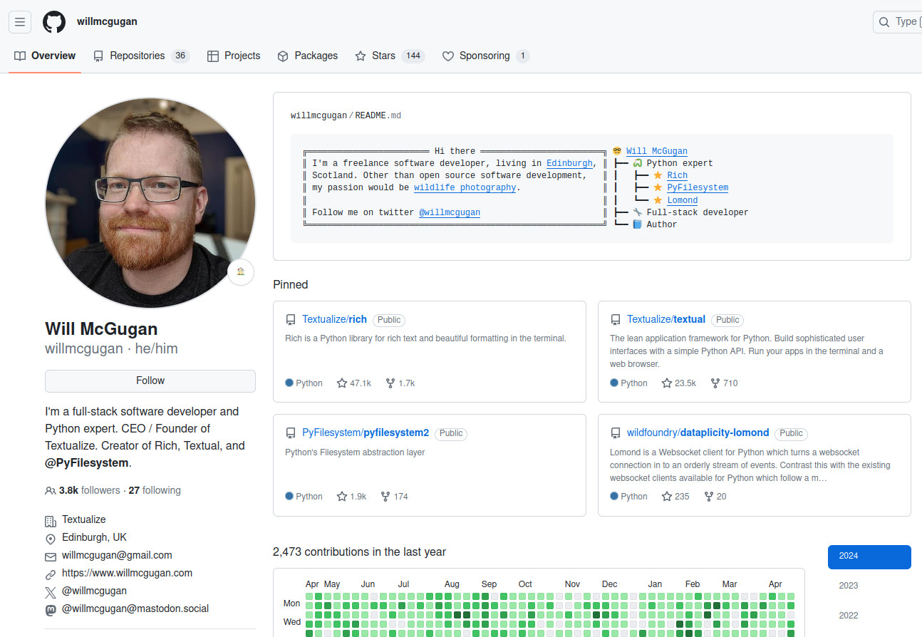Visit https://www.willmcgugan.com website link

pos(127,574)
